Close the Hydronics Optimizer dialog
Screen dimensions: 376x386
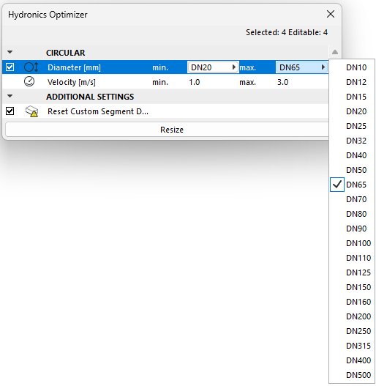coord(331,14)
